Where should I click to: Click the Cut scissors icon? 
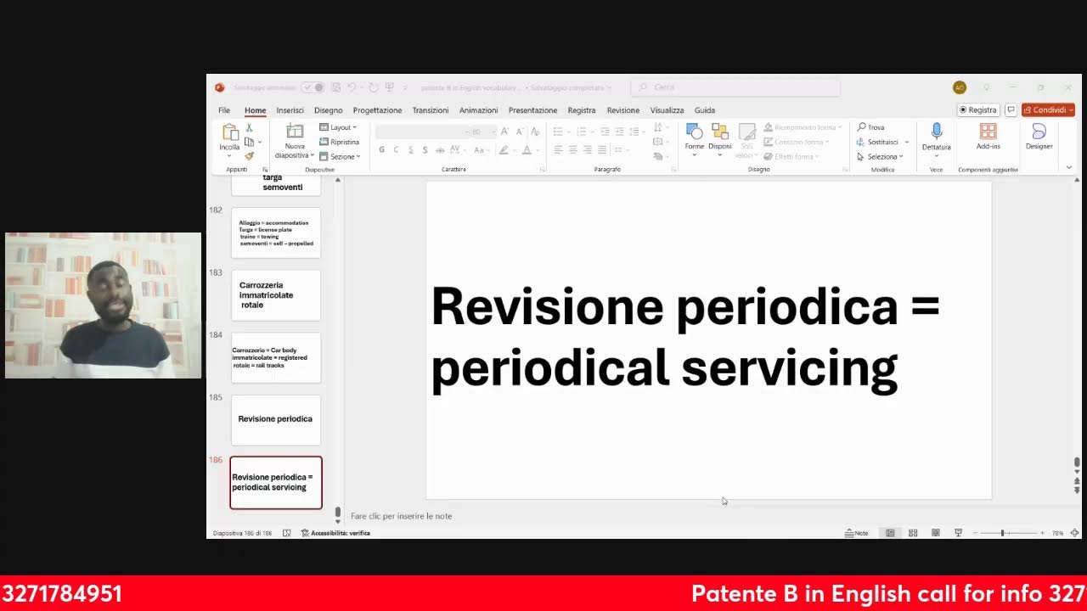tap(249, 127)
